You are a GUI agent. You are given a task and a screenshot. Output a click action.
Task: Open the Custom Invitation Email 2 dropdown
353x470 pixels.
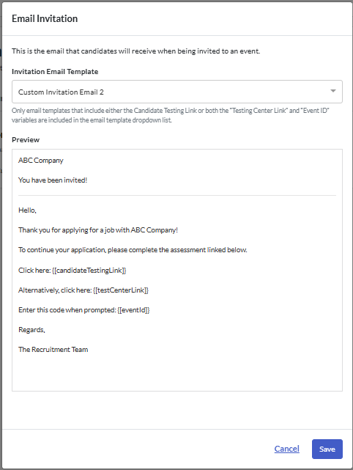pos(177,92)
